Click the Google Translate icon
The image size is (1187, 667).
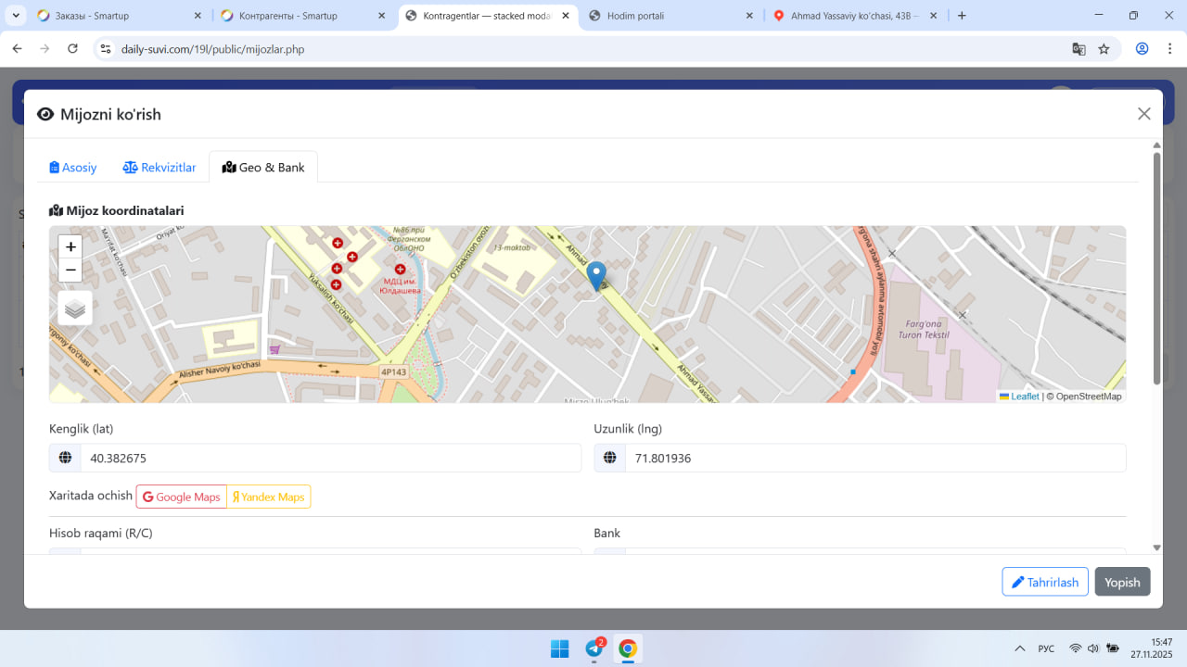click(x=1079, y=49)
